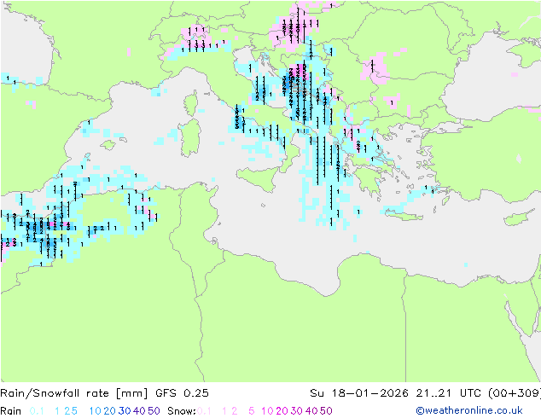The height and width of the screenshot is (418, 541).
Task: Click the rain legend value 0.1
Action: (37, 411)
